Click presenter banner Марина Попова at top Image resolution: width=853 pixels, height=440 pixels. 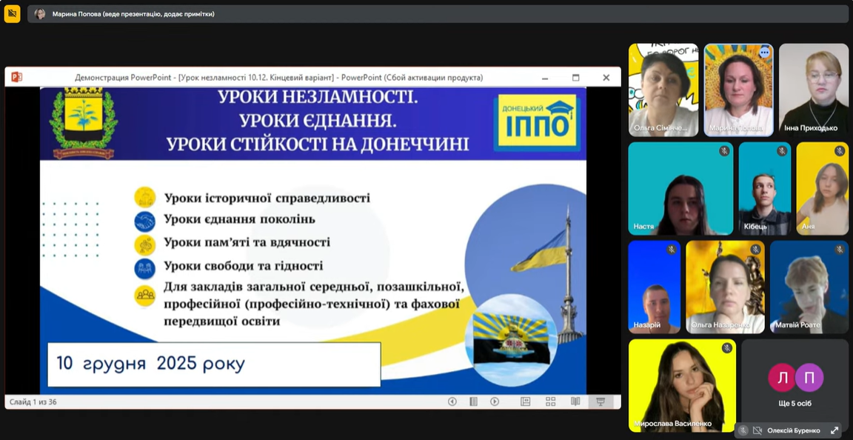pos(133,13)
